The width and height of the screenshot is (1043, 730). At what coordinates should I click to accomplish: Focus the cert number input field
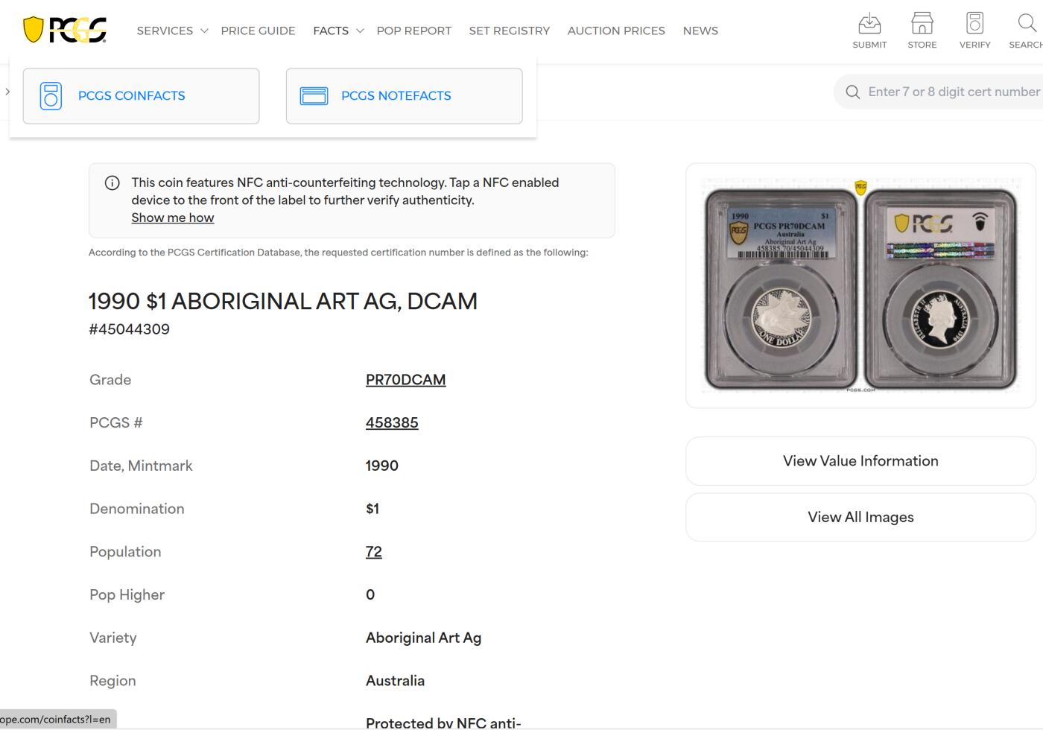coord(953,92)
